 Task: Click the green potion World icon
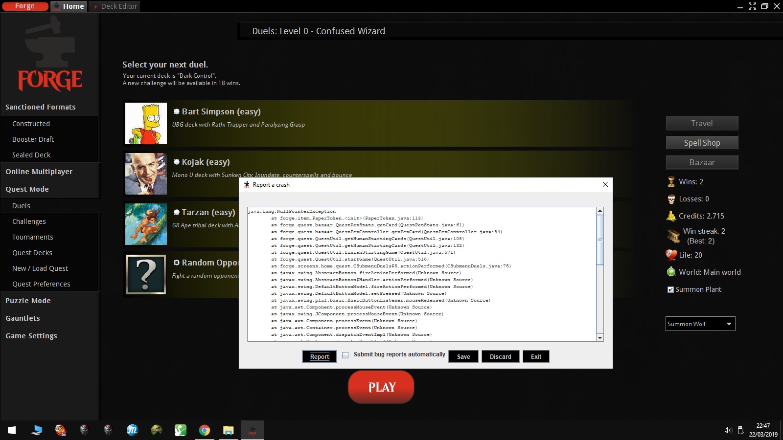point(671,272)
